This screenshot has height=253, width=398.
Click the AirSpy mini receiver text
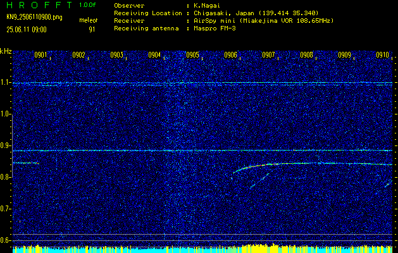(263, 21)
